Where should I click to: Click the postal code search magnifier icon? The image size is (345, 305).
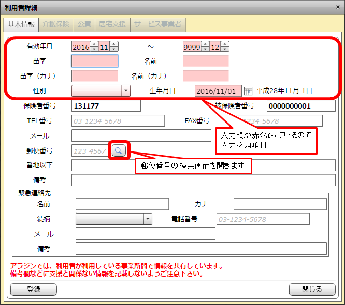(119, 150)
